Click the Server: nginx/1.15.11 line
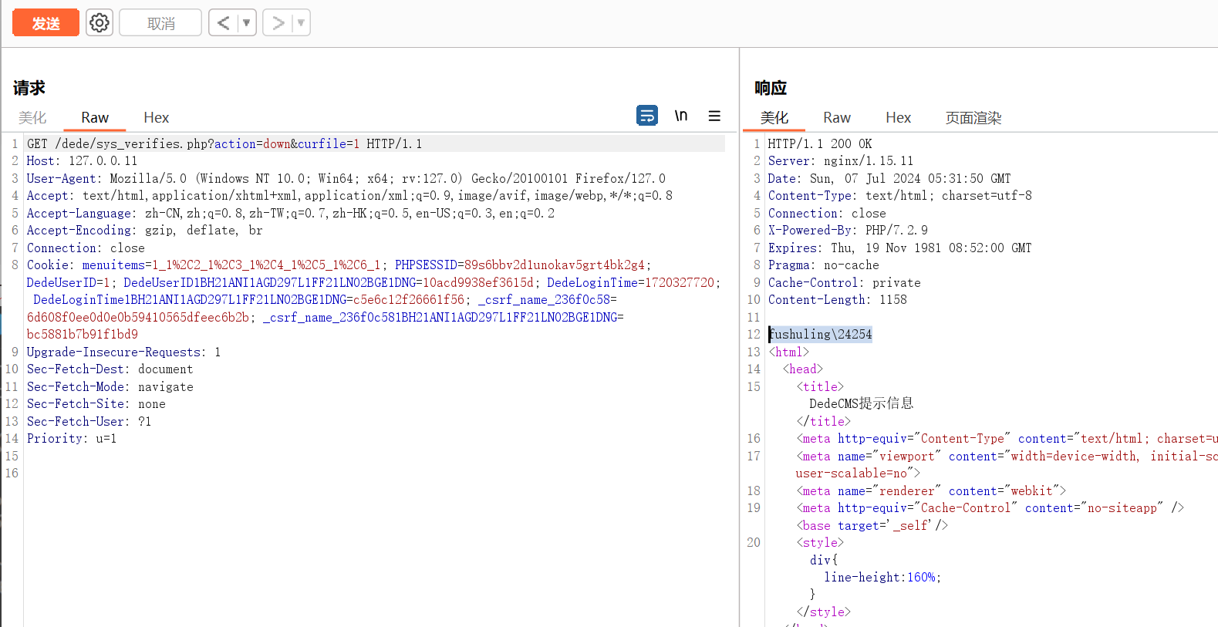Screen dimensions: 1218x627 (841, 160)
